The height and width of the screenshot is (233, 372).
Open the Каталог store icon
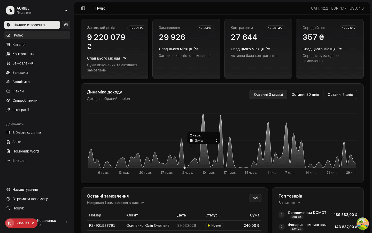click(8, 45)
